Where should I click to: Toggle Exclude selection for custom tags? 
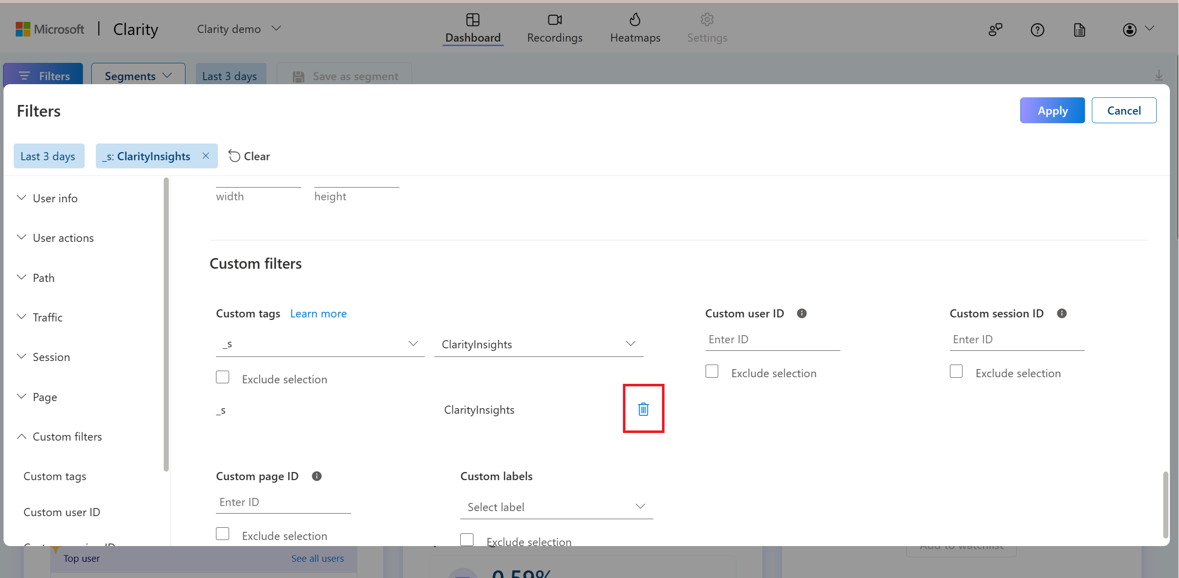[223, 377]
